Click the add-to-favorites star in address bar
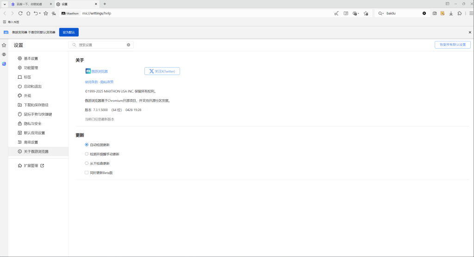The image size is (474, 257). coord(366,13)
